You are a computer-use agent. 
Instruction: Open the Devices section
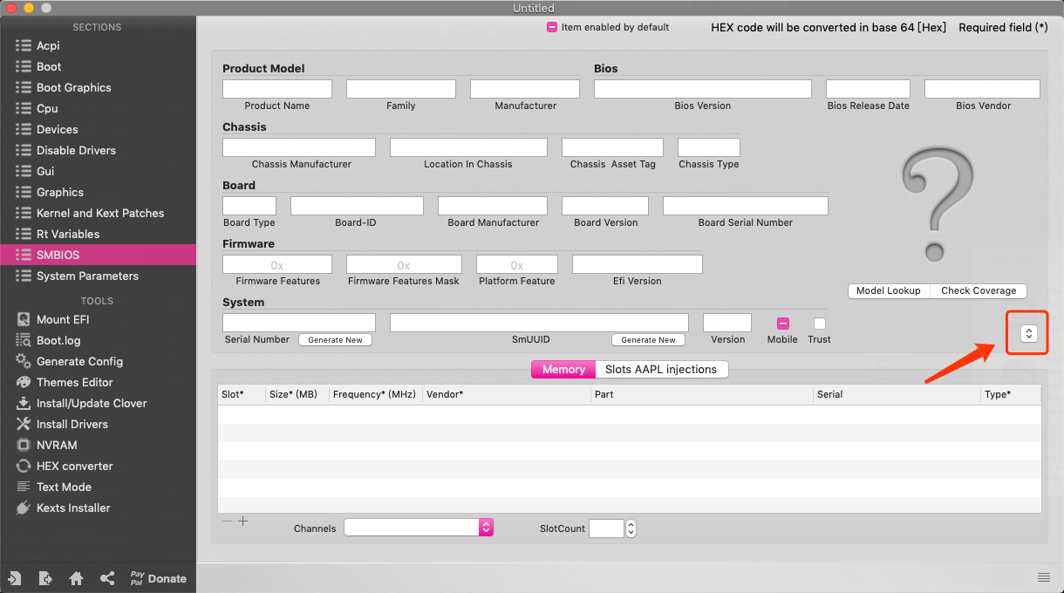click(58, 129)
